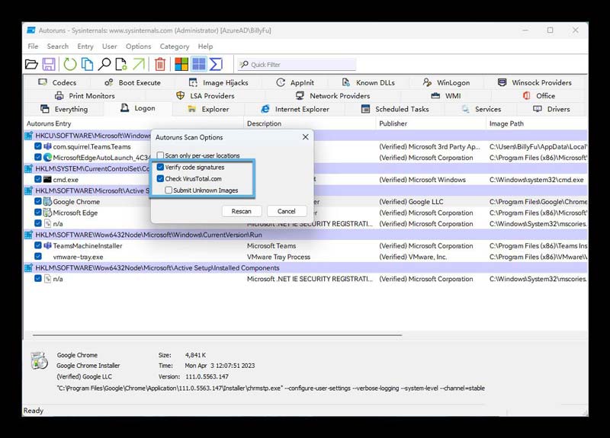Image resolution: width=610 pixels, height=438 pixels.
Task: Select the LSA Providers tab
Action: tap(205, 96)
